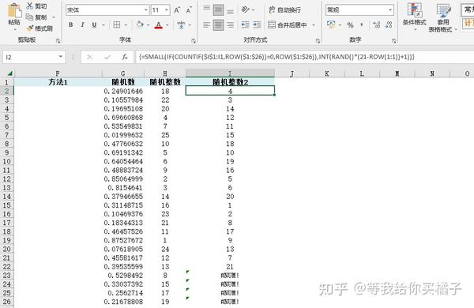
Task: Open Format as Table (套用表格格式)
Action: coord(443,17)
